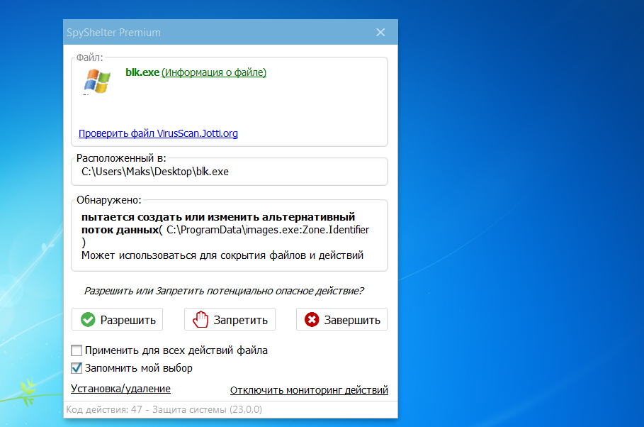Click text Может использоваться для сокрытия файлов
This screenshot has height=427, width=644.
coord(194,255)
